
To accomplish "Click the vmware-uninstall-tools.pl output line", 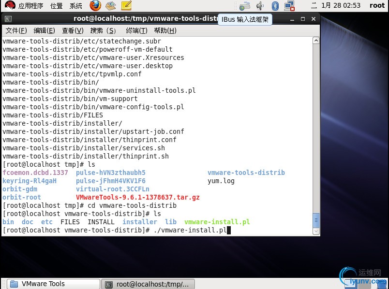I will pos(99,90).
